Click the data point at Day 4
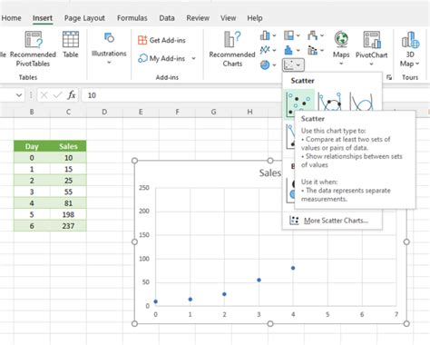Viewport: 430px width, 345px height. tap(293, 268)
